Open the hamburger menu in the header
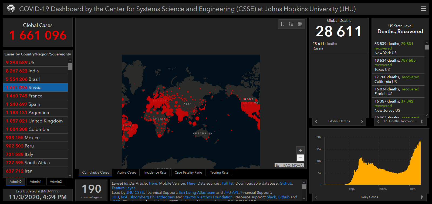This screenshot has height=204, width=432. pos(424,9)
